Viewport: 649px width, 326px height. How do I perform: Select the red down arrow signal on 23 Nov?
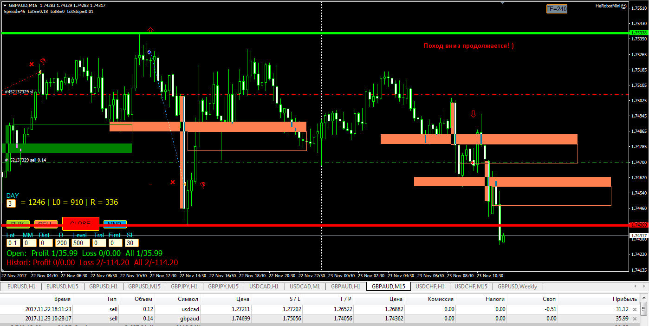[473, 114]
